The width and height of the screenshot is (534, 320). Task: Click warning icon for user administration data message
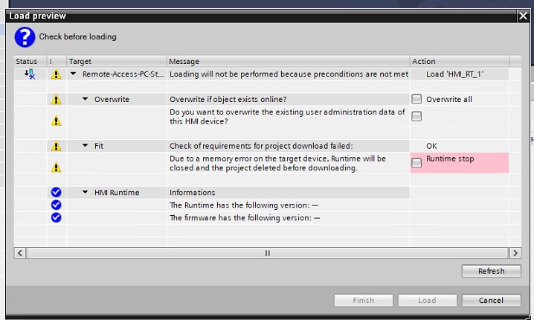coord(57,121)
